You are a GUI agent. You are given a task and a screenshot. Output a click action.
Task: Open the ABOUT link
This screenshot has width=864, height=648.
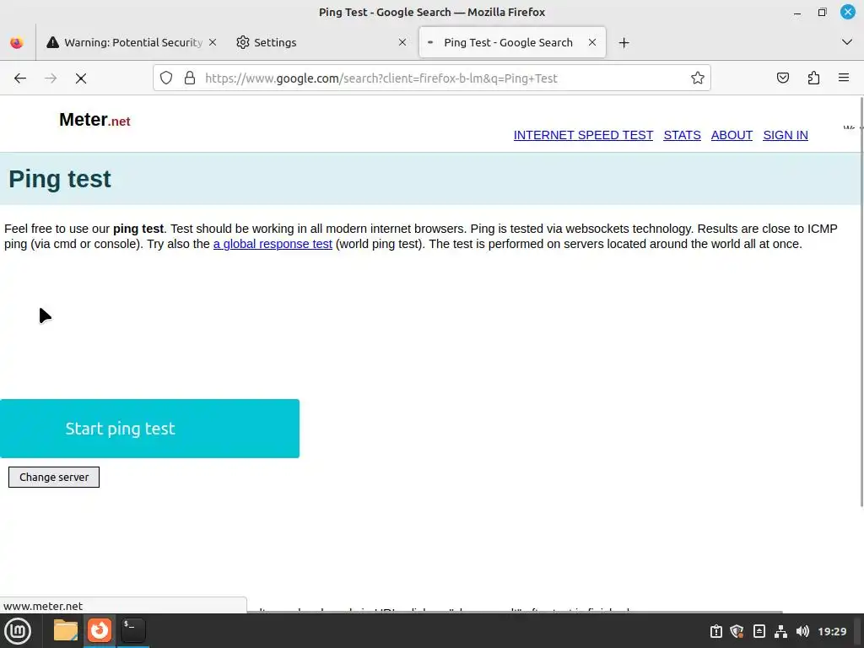(x=732, y=135)
